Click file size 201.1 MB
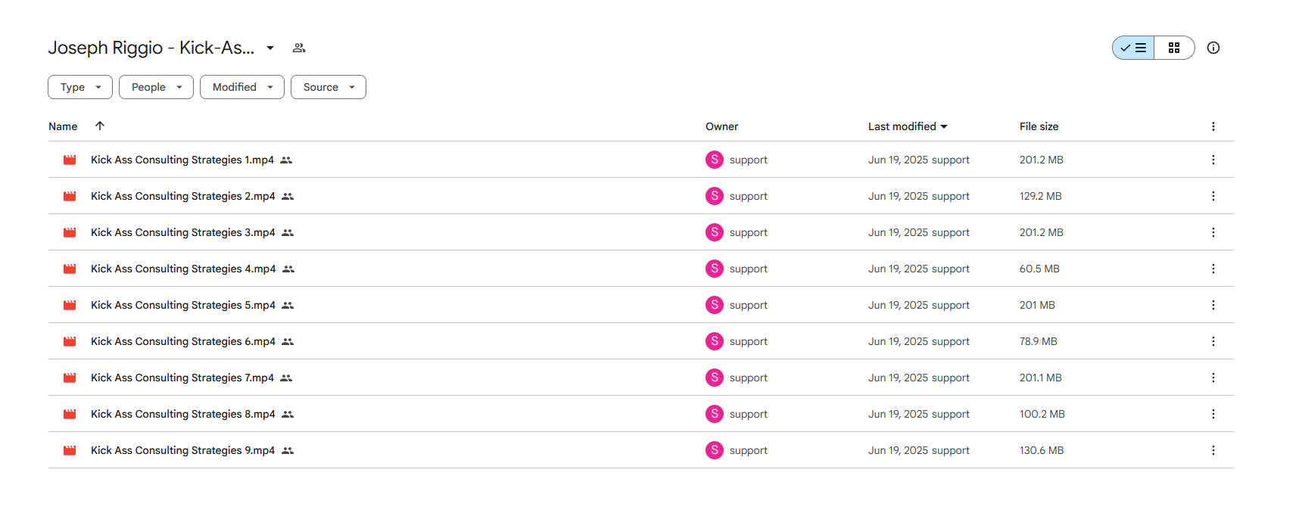Viewport: 1302px width, 510px height. coord(1041,378)
